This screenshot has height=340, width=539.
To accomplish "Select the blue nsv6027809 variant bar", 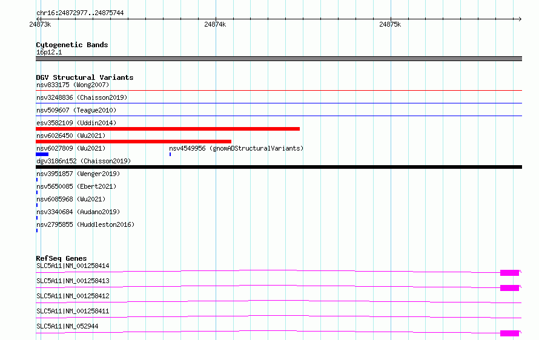I will pos(42,154).
